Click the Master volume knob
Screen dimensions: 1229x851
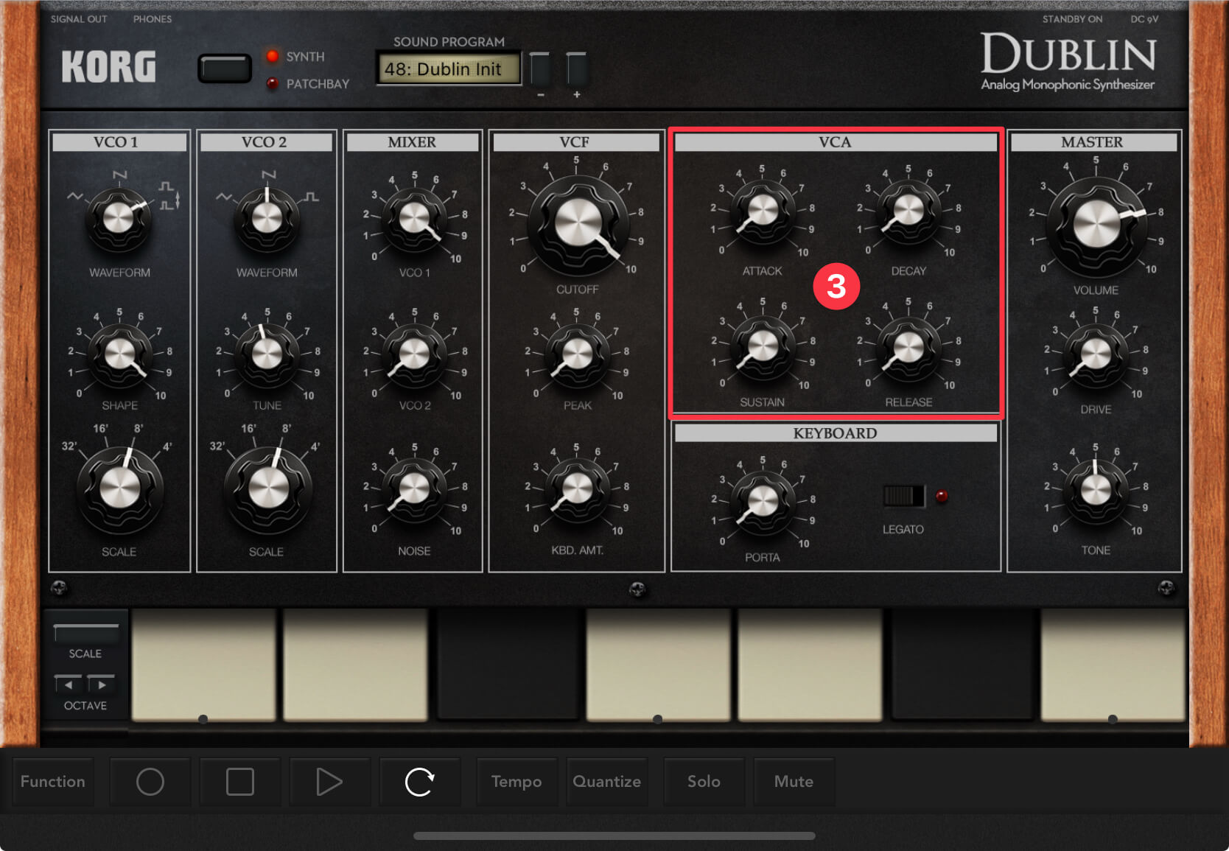[x=1096, y=223]
